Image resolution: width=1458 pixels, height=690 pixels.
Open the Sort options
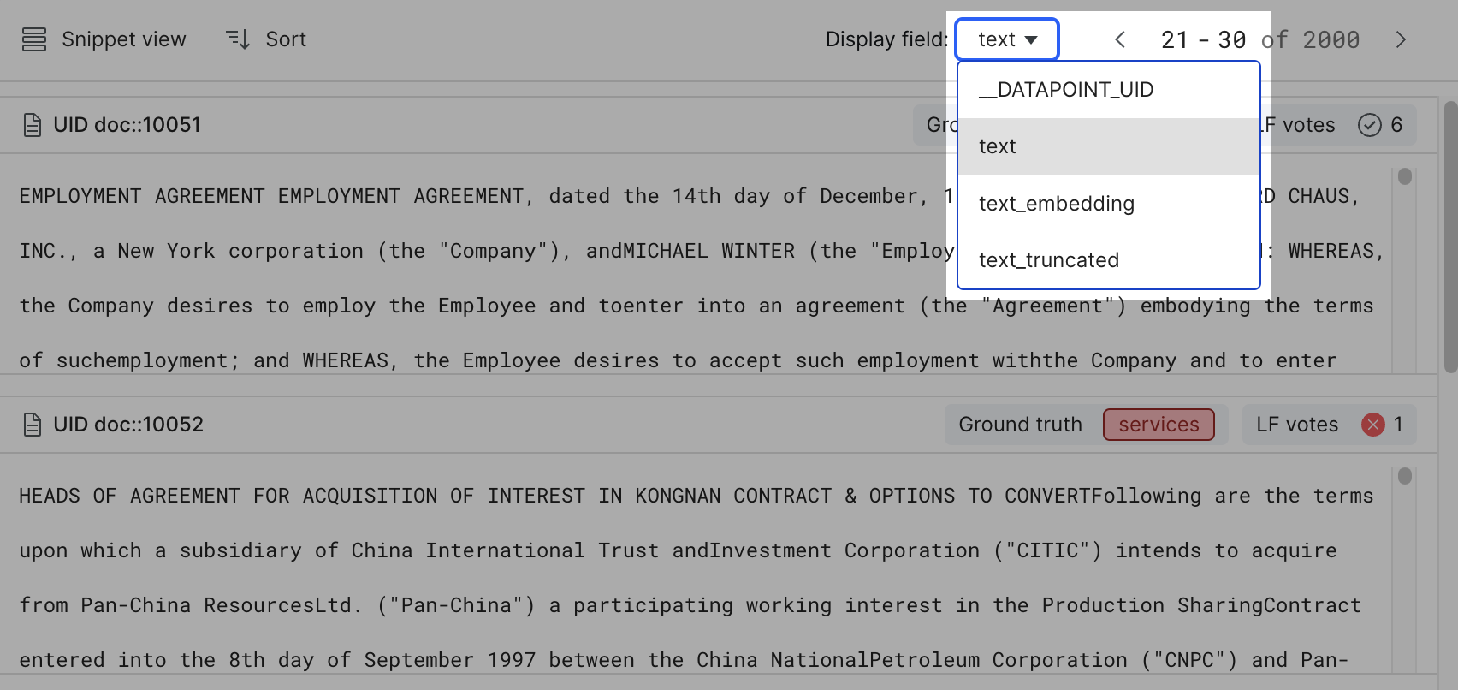(266, 39)
